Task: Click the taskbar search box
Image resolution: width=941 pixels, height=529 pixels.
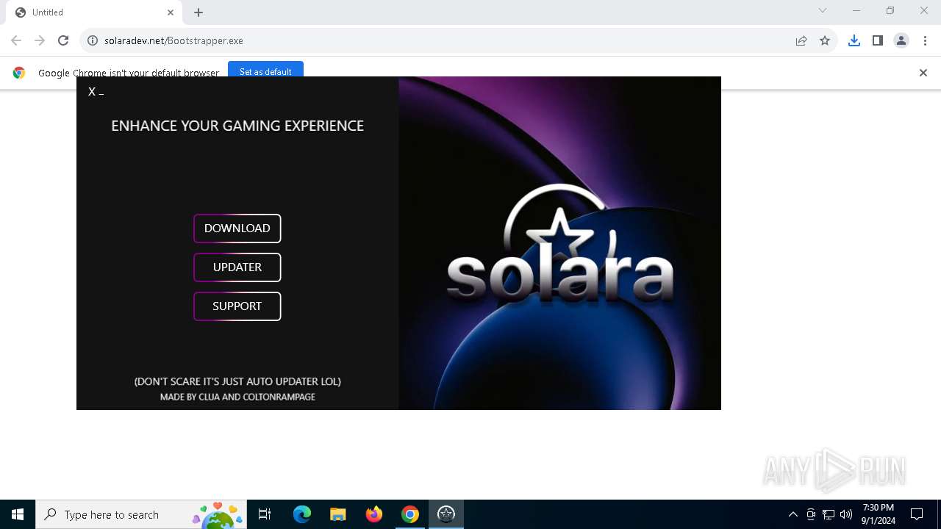Action: tap(140, 514)
